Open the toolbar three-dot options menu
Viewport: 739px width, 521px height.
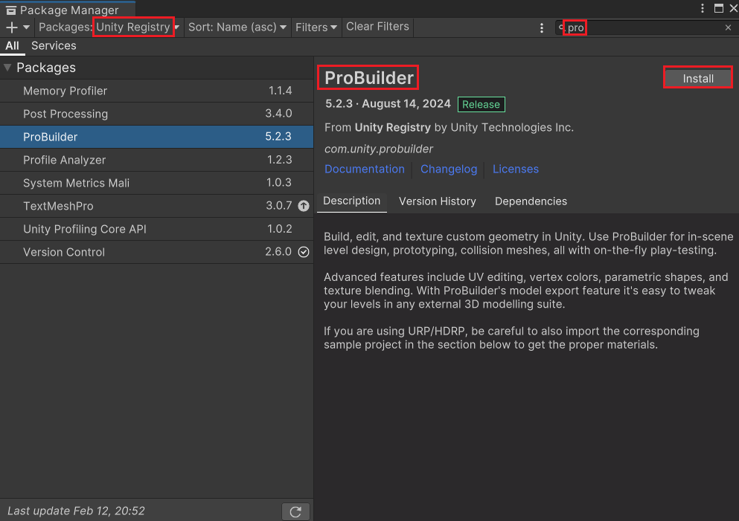542,27
